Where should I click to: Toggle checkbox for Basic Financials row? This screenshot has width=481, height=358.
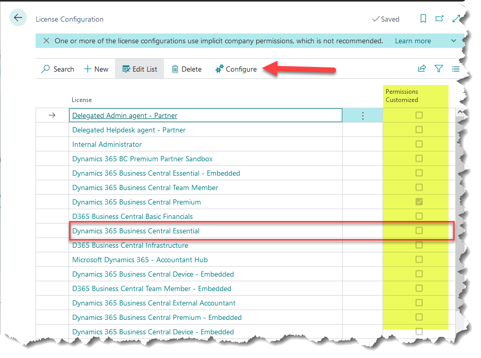point(419,216)
